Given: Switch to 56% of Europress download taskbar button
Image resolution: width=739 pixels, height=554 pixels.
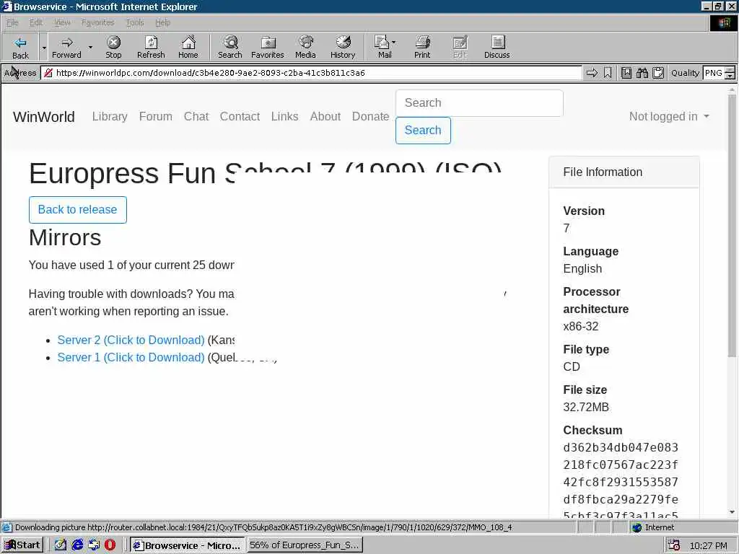Looking at the screenshot, I should (305, 545).
